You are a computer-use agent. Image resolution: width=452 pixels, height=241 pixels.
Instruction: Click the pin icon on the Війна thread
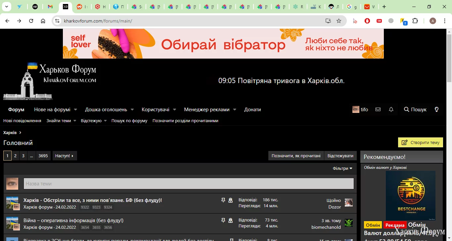[x=223, y=220]
